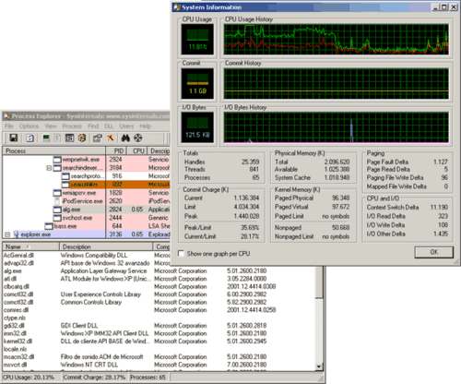Open the Process menu
Viewport: 461px width, 384px height.
pos(72,126)
